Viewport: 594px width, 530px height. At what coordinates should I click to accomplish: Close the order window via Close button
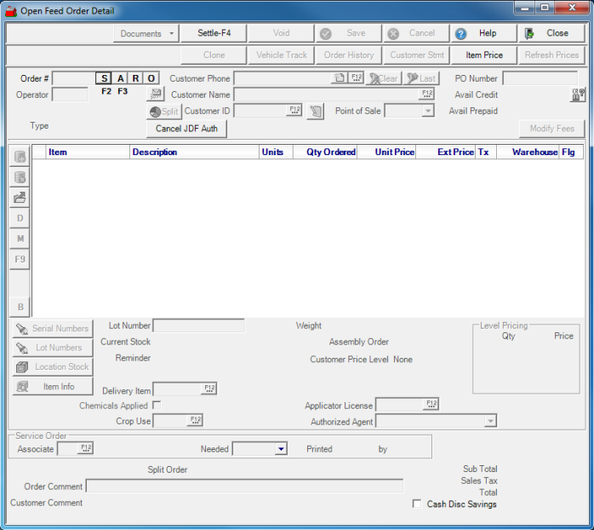[551, 33]
